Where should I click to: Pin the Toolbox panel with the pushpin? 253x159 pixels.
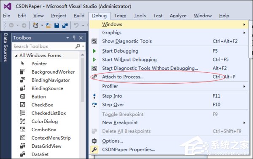[74, 38]
